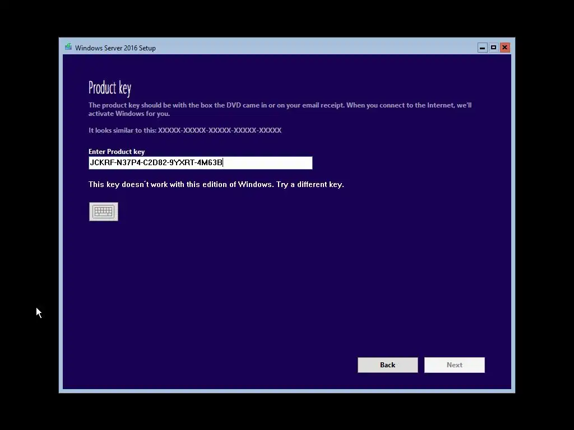Click inside the Enter Product key field
The height and width of the screenshot is (430, 574).
click(x=200, y=163)
